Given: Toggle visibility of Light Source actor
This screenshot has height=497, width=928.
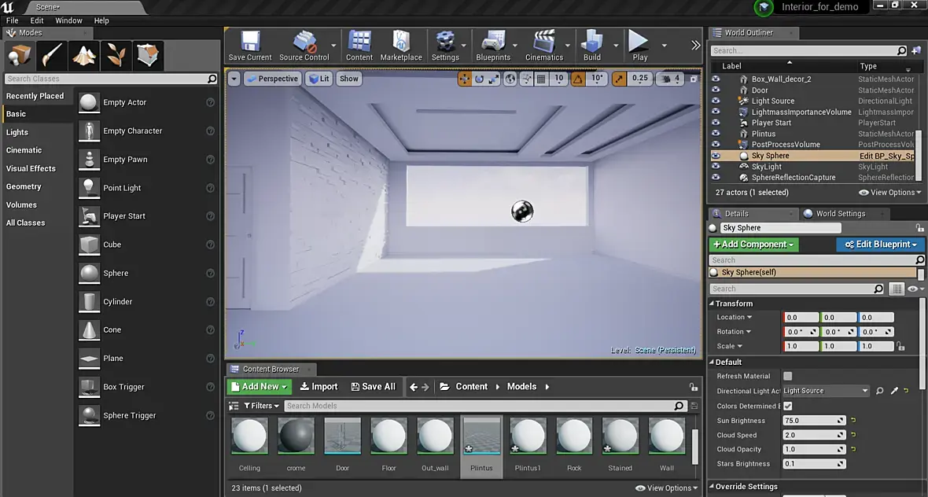Looking at the screenshot, I should 716,101.
